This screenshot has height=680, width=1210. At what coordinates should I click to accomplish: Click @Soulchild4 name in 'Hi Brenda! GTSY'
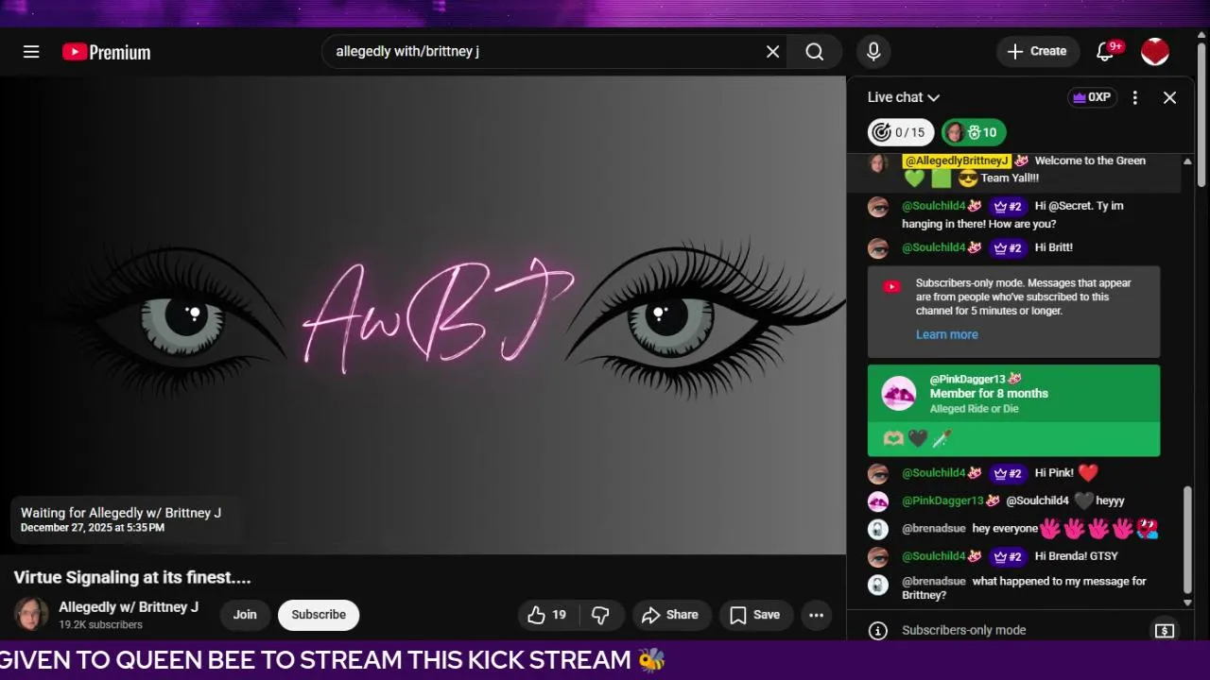[934, 556]
